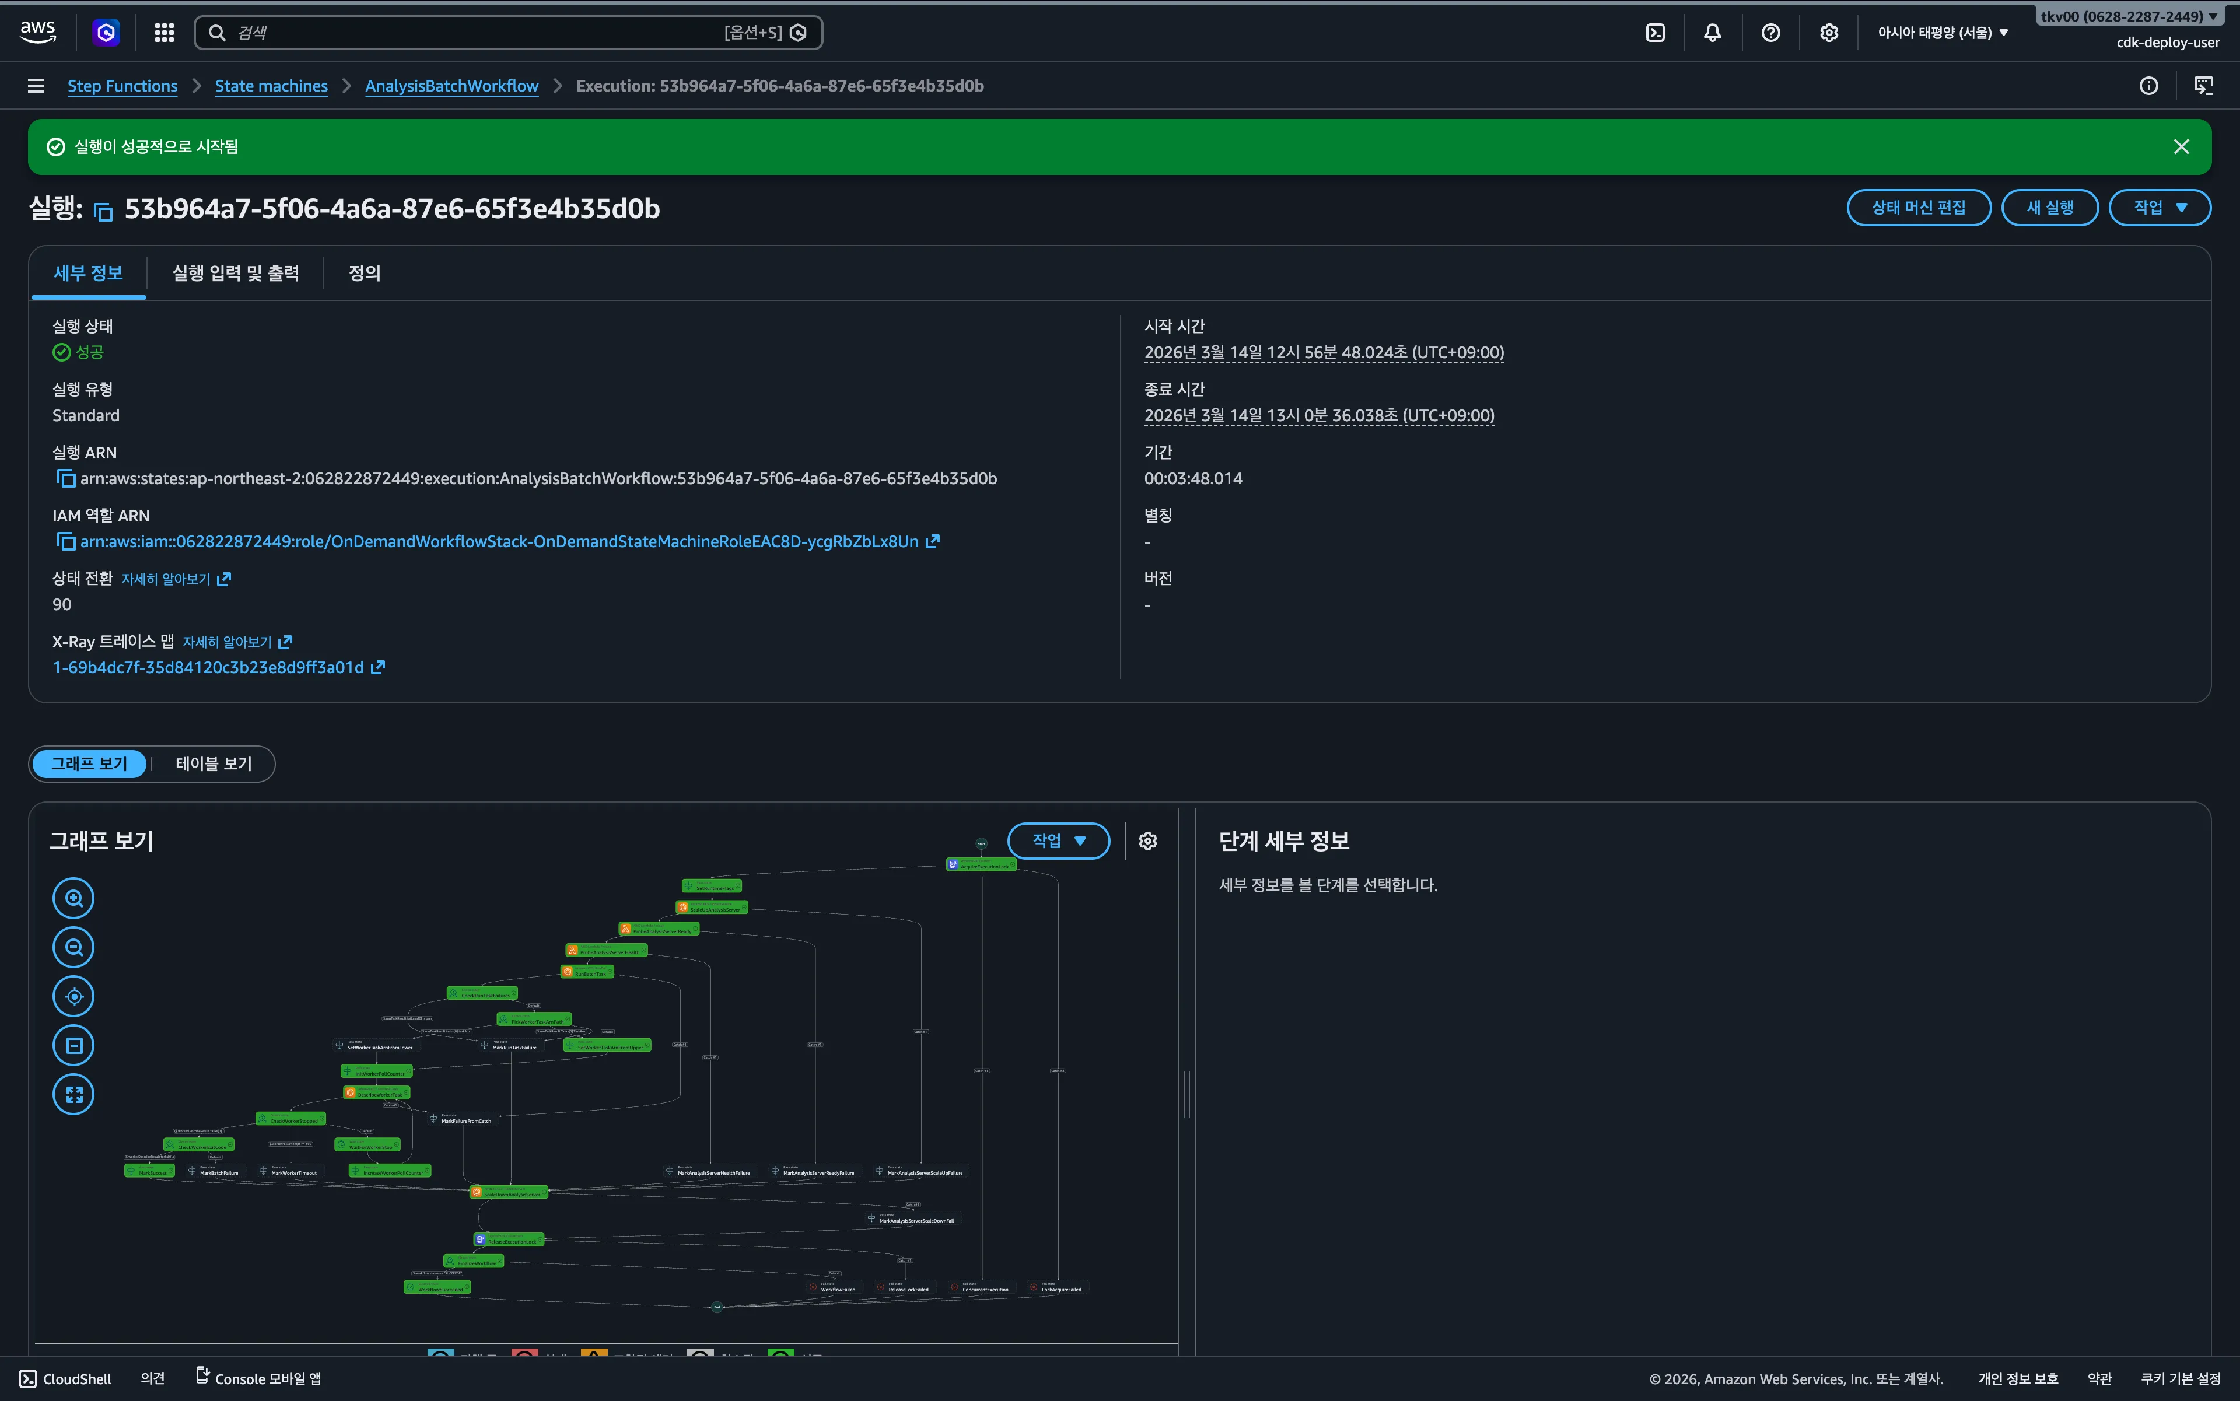2240x1401 pixels.
Task: Click the 시작 시간 timestamp value
Action: pyautogui.click(x=1324, y=352)
